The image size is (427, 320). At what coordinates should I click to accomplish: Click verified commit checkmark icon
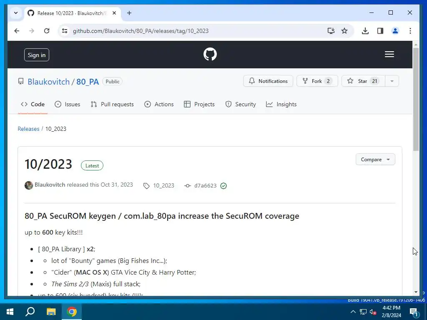click(x=224, y=186)
